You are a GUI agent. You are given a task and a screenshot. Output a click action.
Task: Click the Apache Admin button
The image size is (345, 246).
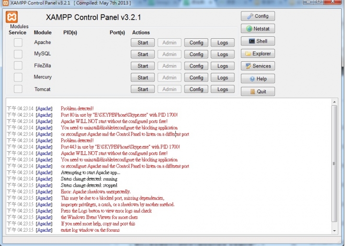[x=170, y=43]
